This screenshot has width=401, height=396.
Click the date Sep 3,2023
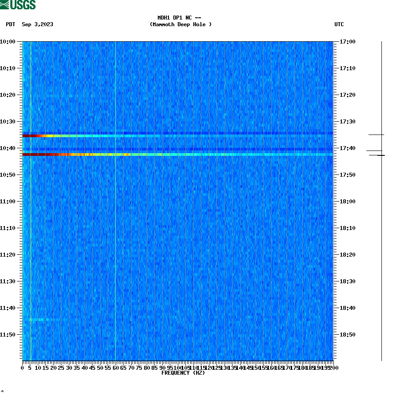point(38,25)
